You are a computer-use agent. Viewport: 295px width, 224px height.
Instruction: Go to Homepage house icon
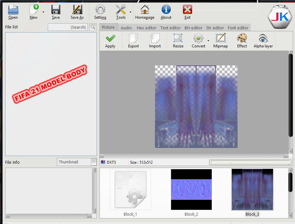[x=145, y=9]
